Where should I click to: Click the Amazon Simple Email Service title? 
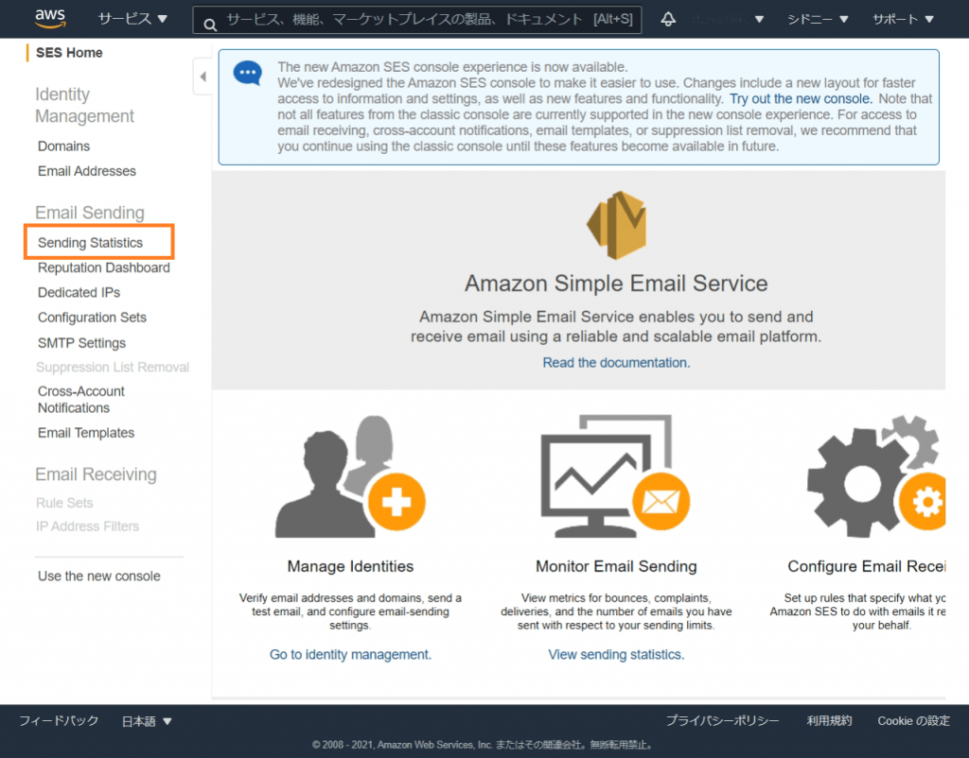coord(616,284)
